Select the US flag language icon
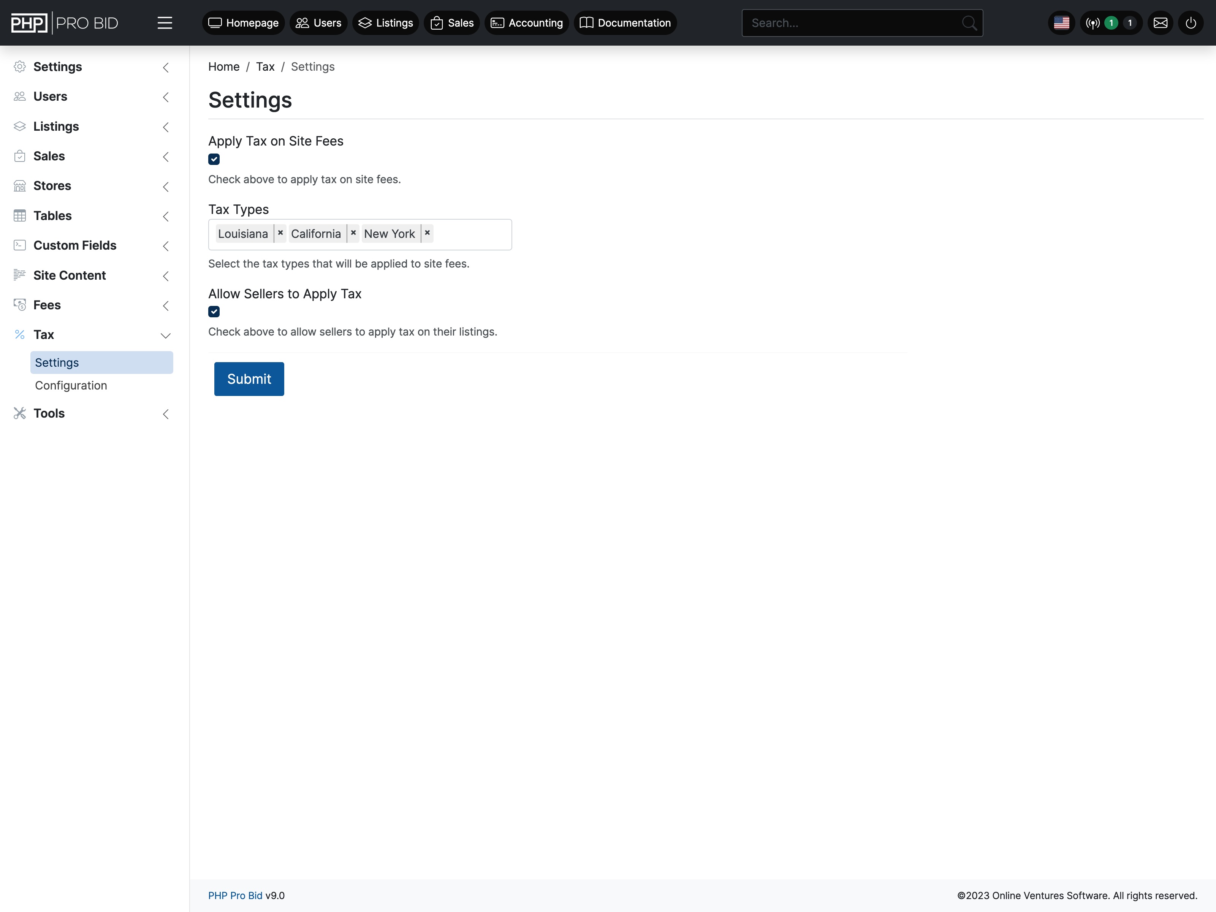The height and width of the screenshot is (912, 1216). tap(1061, 22)
